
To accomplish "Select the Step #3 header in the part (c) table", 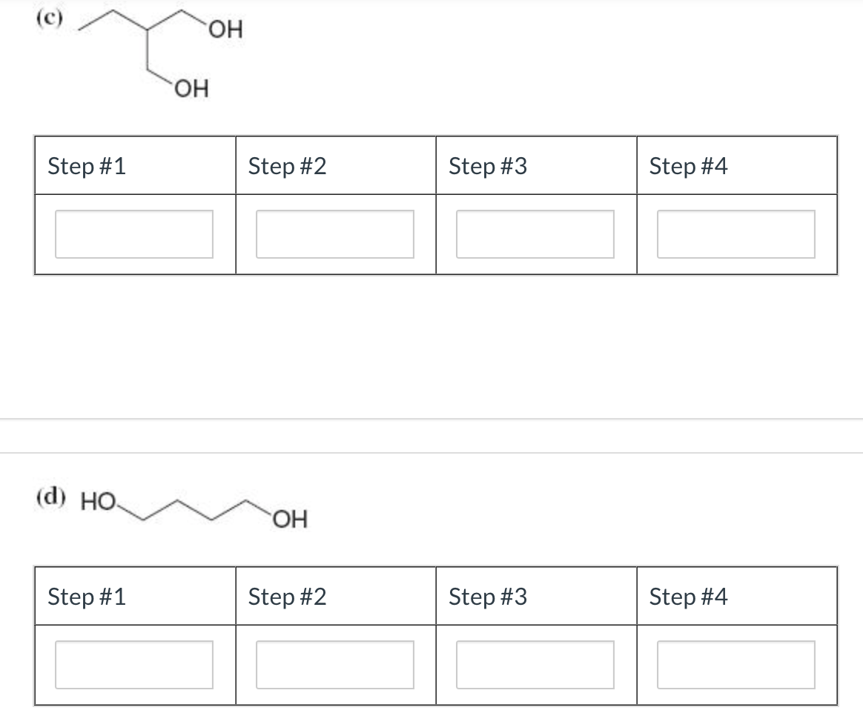I will point(486,166).
